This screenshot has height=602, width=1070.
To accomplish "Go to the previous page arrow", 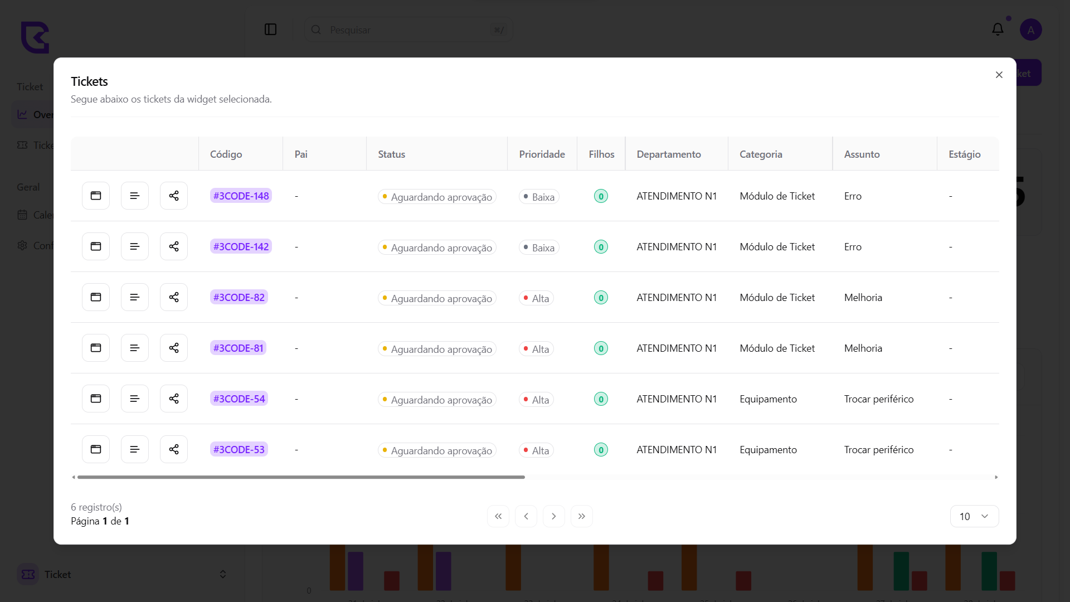I will pyautogui.click(x=526, y=516).
